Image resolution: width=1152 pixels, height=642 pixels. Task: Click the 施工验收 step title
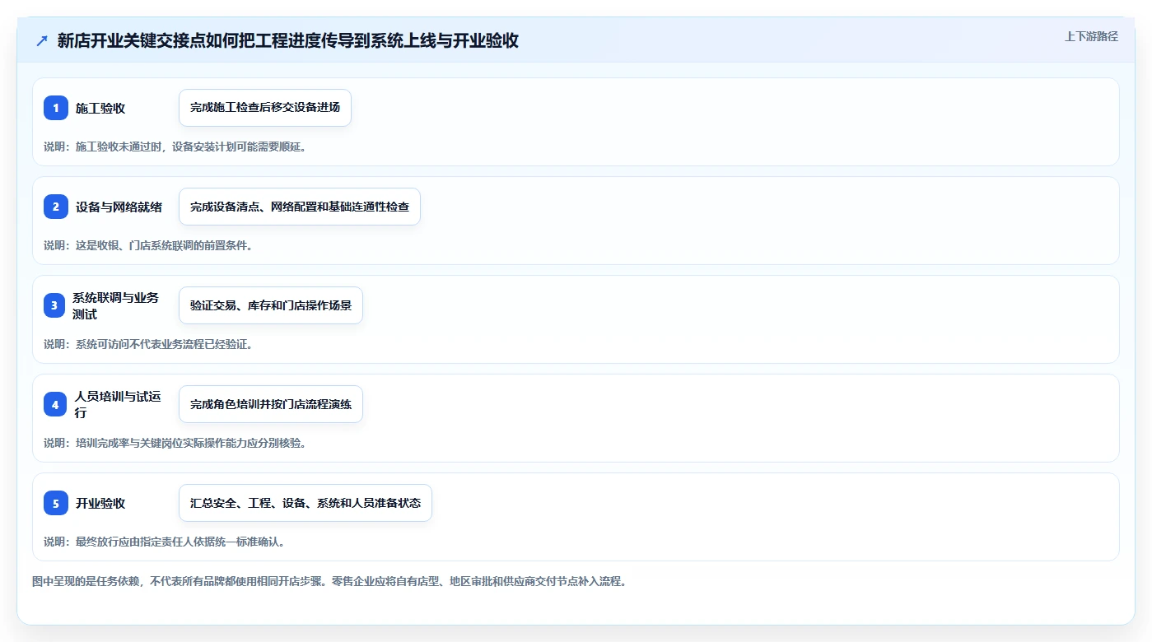[x=100, y=108]
